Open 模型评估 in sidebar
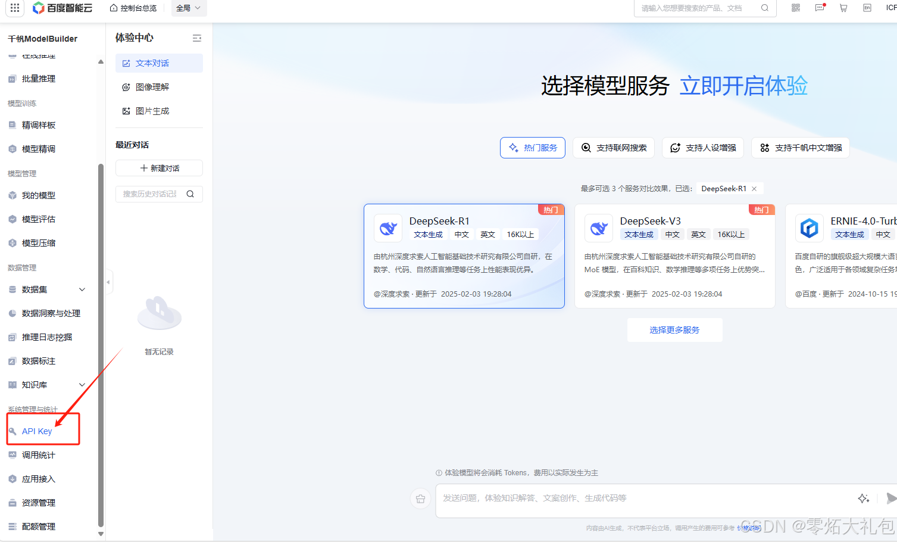The image size is (897, 542). 39,219
